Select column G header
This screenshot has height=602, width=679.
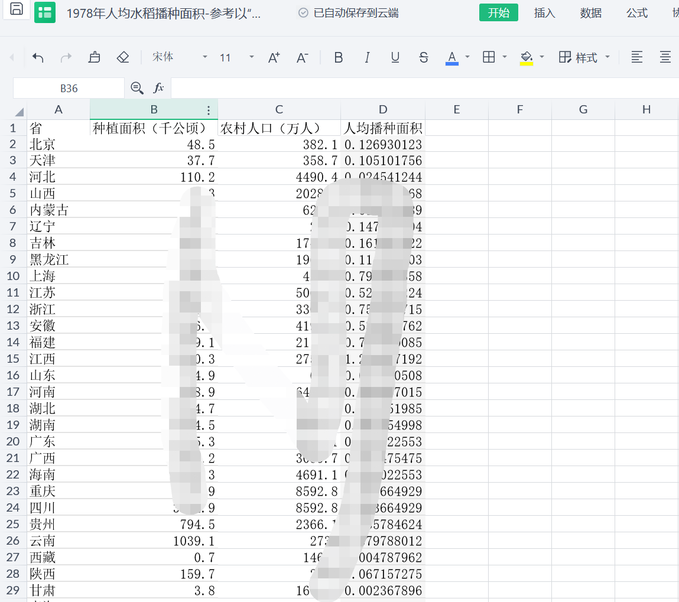583,109
